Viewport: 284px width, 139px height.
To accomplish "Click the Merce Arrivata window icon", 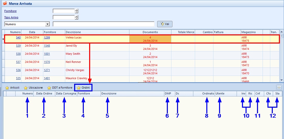I will [4, 4].
